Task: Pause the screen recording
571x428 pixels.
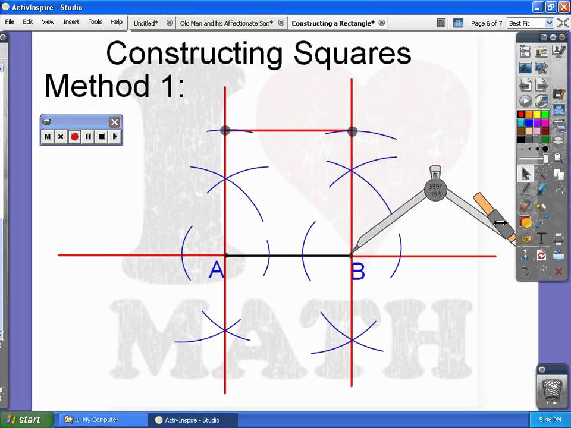Action: tap(88, 137)
